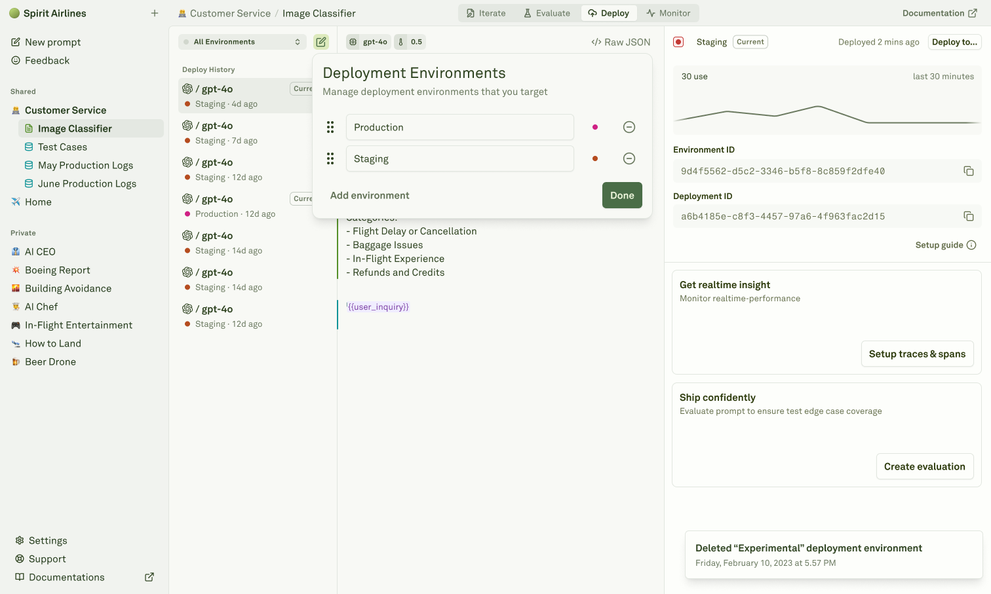The image size is (991, 594).
Task: Open the environments editor pencil icon
Action: [x=321, y=41]
